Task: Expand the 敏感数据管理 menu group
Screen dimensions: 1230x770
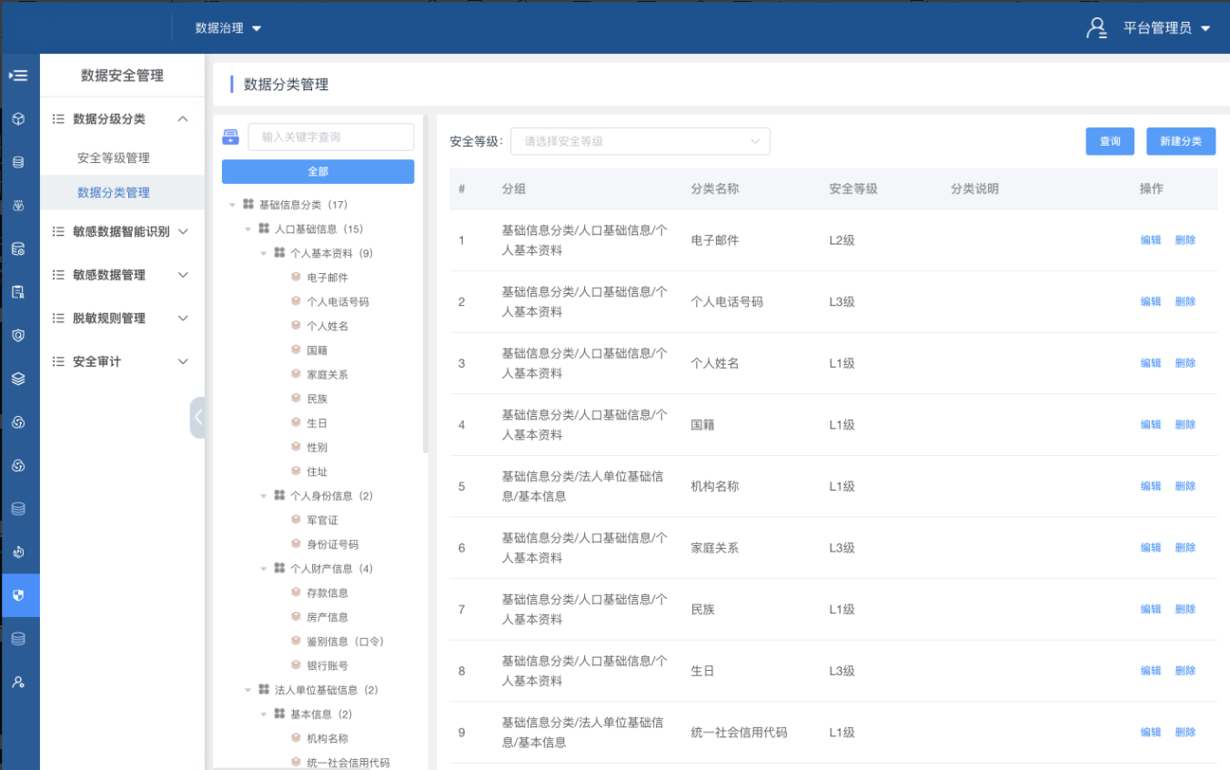Action: click(183, 275)
